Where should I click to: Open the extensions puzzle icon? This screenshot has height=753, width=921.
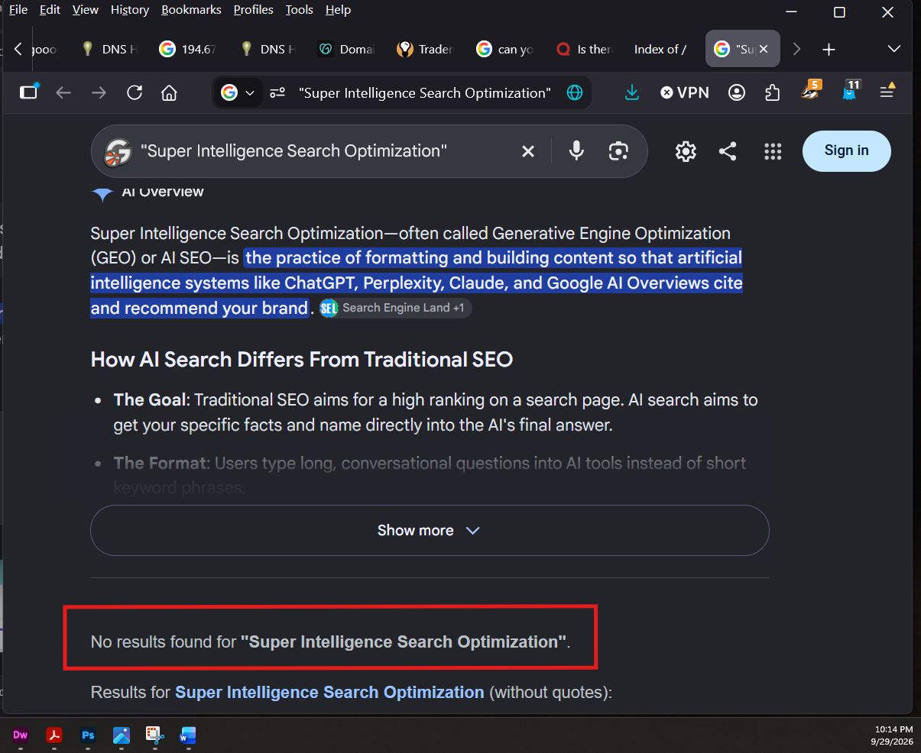tap(773, 93)
